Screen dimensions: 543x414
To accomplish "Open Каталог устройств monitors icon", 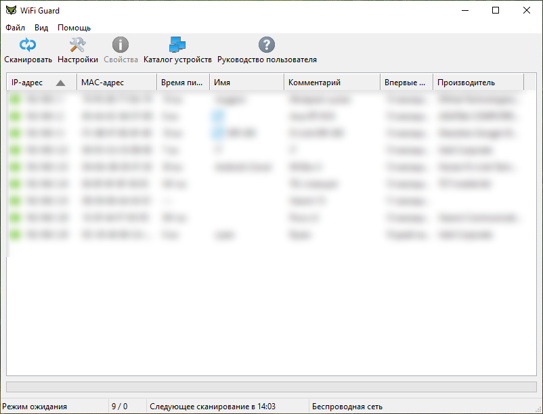I will 177,45.
